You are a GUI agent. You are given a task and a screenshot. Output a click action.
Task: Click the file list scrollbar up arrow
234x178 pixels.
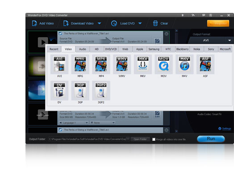(176, 31)
